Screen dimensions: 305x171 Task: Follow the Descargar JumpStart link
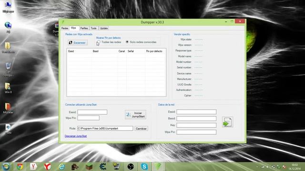76,136
